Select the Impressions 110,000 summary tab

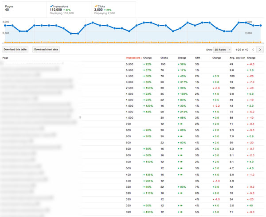pyautogui.click(x=68, y=9)
